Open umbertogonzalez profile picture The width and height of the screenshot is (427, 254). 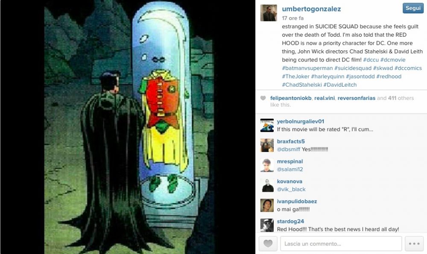click(269, 13)
